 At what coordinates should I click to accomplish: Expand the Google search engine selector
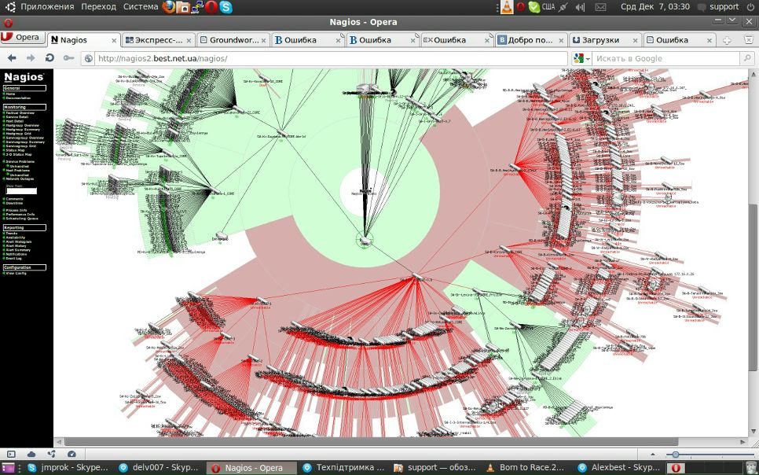coord(582,58)
